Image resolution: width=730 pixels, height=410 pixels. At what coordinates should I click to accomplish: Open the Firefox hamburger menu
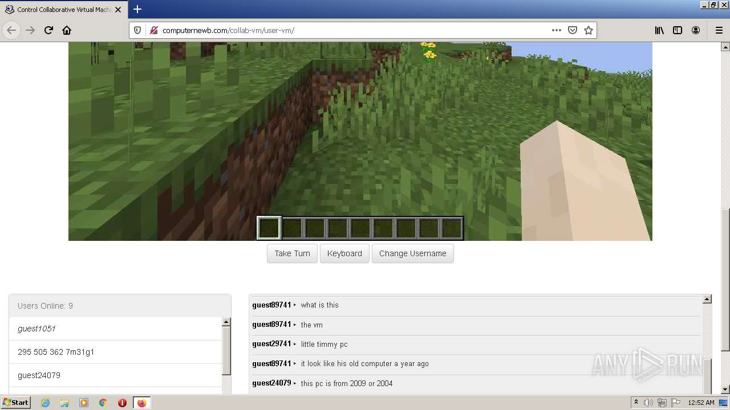pyautogui.click(x=719, y=30)
